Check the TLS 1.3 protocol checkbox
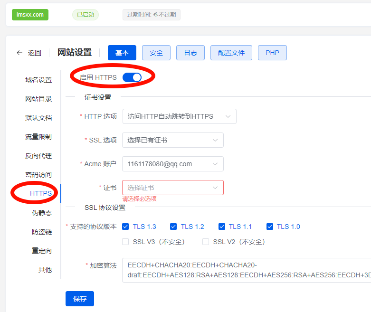This screenshot has width=371, height=312. tap(125, 227)
